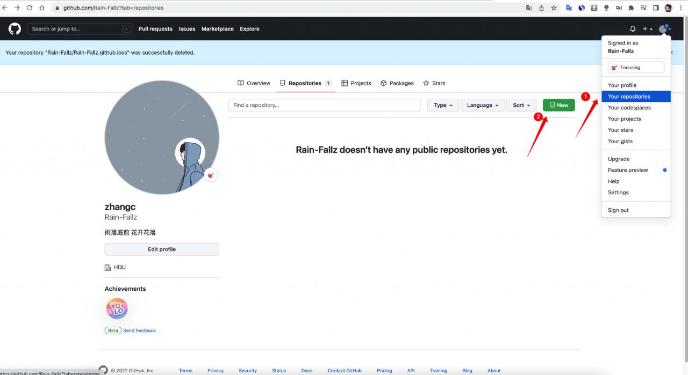Choose Your gists from user menu
688x375 pixels.
pyautogui.click(x=636, y=142)
